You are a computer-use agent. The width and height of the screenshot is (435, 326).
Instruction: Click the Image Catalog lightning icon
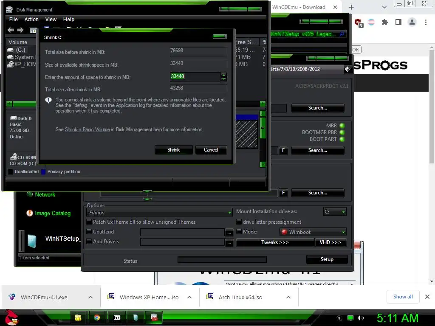pos(30,213)
